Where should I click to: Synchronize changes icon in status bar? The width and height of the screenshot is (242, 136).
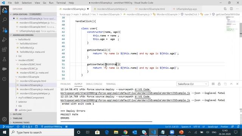pos(18,127)
